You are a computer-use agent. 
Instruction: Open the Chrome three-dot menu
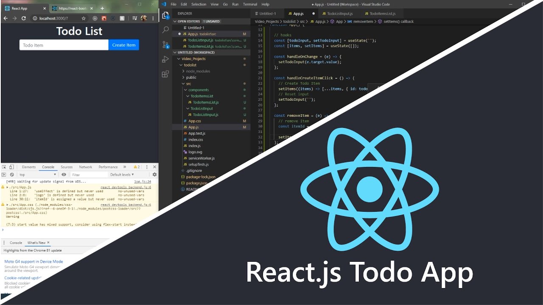coord(153,19)
